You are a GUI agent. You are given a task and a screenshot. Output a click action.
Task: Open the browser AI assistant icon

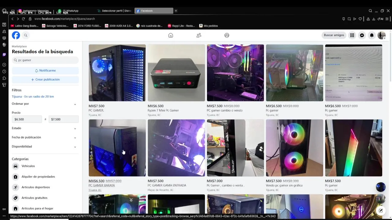(x=380, y=19)
